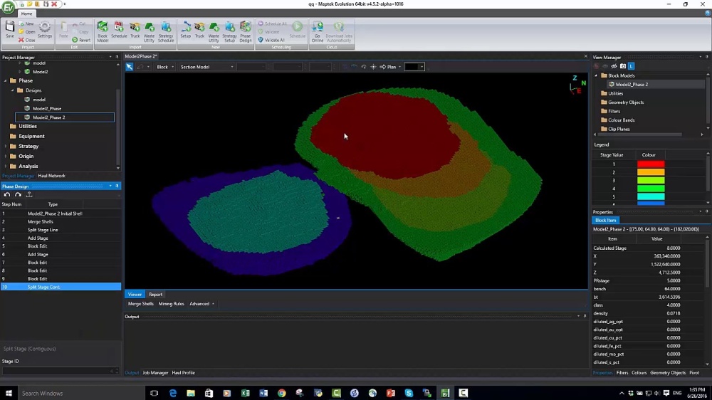This screenshot has height=400, width=712.
Task: Click the Mining Rules button
Action: click(x=171, y=304)
